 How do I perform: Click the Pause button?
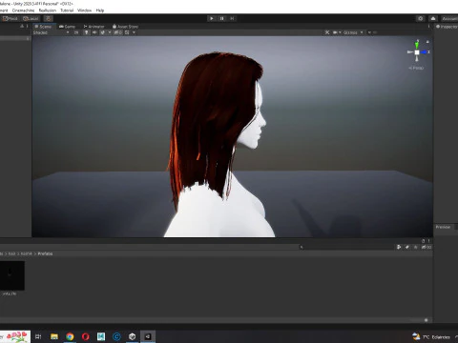pyautogui.click(x=221, y=18)
